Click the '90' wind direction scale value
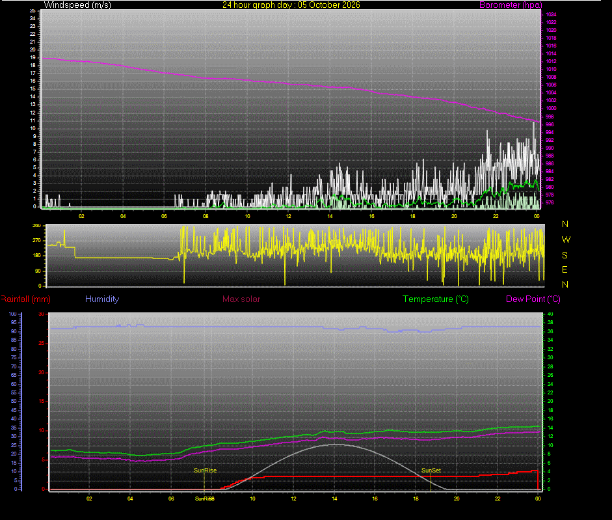The width and height of the screenshot is (612, 520). tap(38, 271)
